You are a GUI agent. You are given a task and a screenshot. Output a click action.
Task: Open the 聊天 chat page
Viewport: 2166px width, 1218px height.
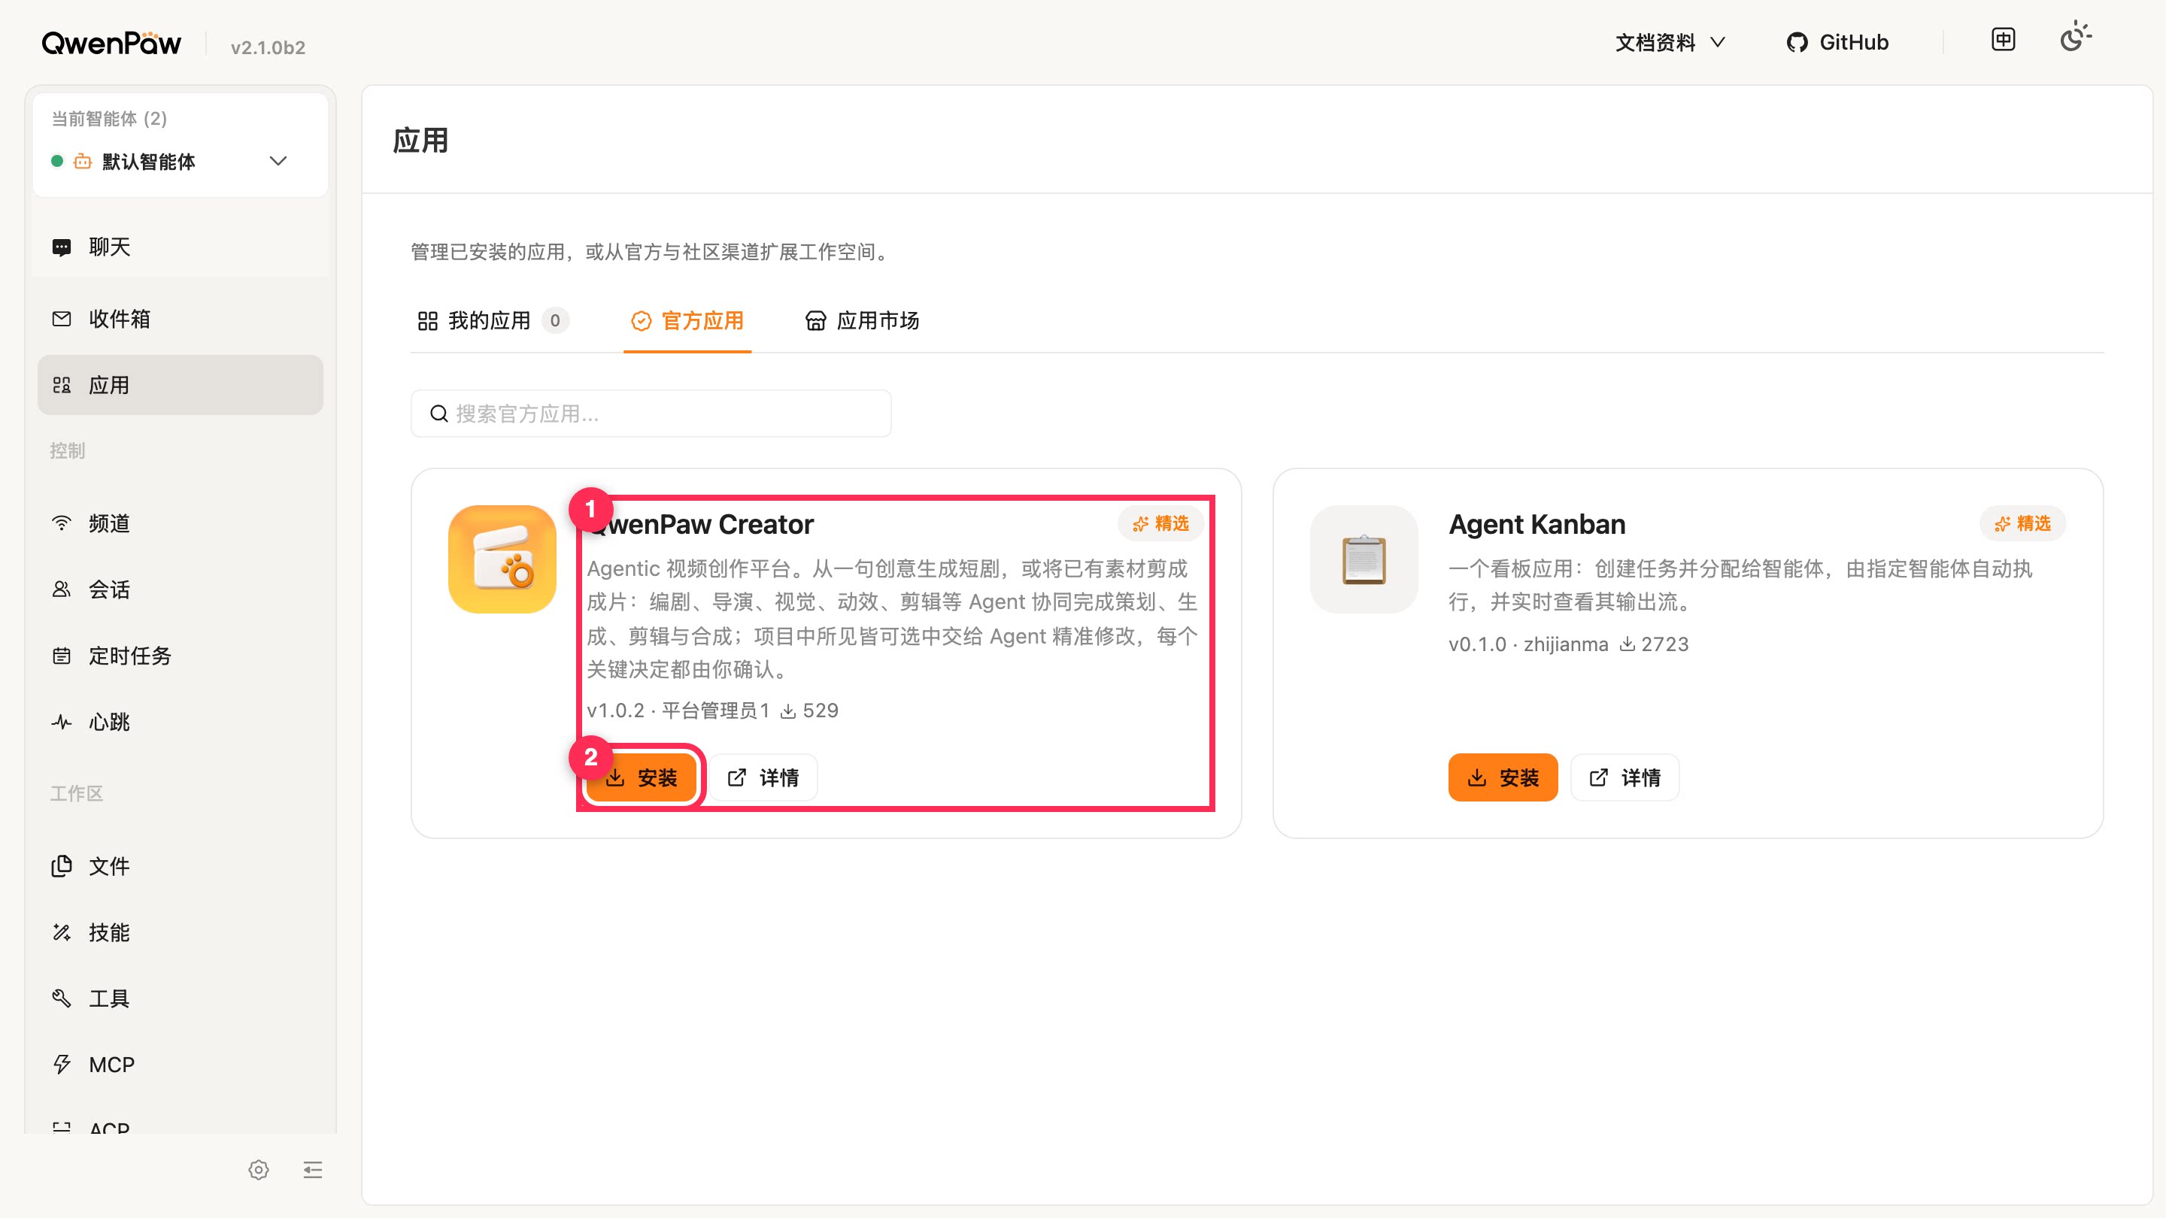point(180,247)
